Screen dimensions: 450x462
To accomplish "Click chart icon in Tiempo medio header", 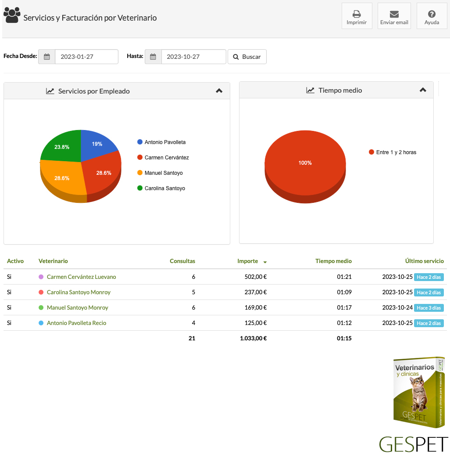I will pyautogui.click(x=310, y=90).
